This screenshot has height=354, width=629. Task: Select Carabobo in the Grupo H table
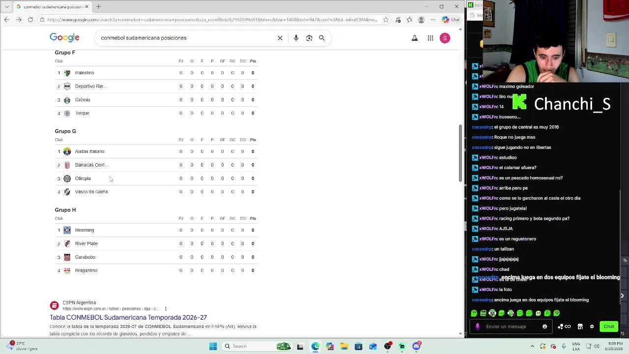[85, 257]
